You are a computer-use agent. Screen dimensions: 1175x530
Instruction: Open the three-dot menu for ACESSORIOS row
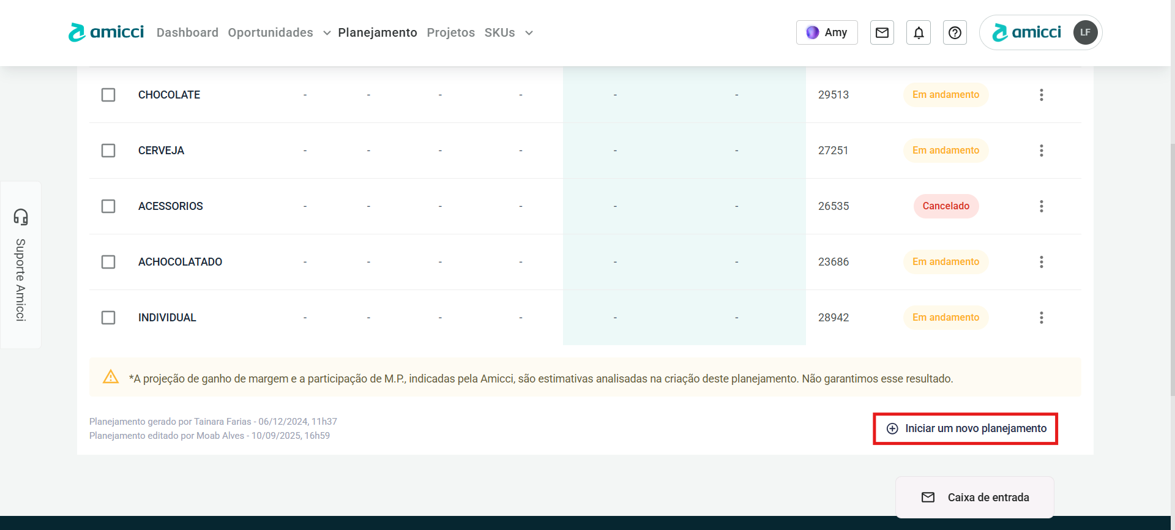[x=1041, y=206]
